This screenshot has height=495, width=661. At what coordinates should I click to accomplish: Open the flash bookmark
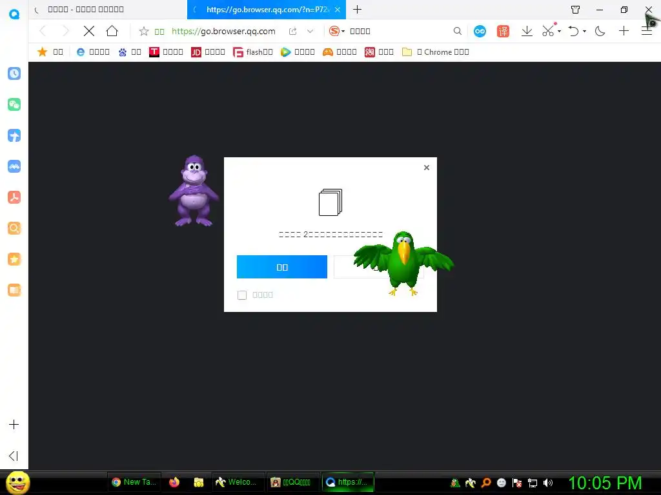click(x=253, y=52)
